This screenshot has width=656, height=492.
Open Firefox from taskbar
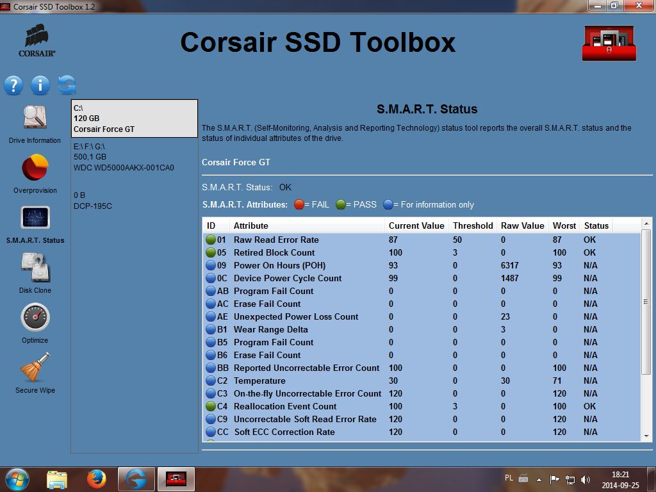pos(97,479)
